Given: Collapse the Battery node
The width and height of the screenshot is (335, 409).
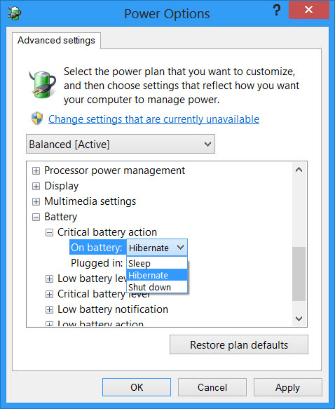Looking at the screenshot, I should pyautogui.click(x=36, y=217).
